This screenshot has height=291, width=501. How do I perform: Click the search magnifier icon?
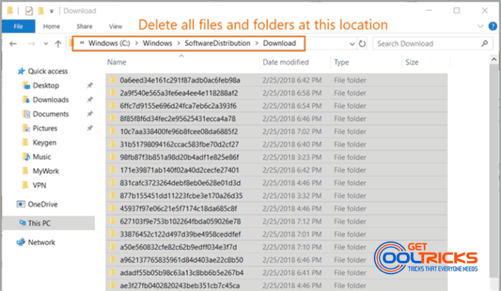coord(484,44)
